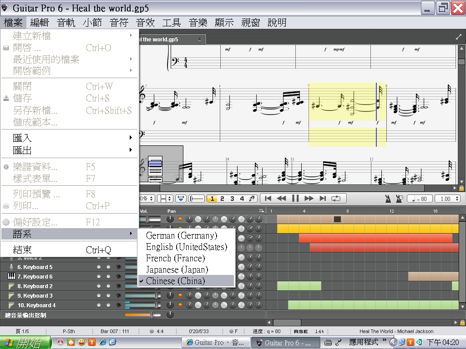Click the blue multitrack view icon
This screenshot has width=466, height=349.
[181, 199]
